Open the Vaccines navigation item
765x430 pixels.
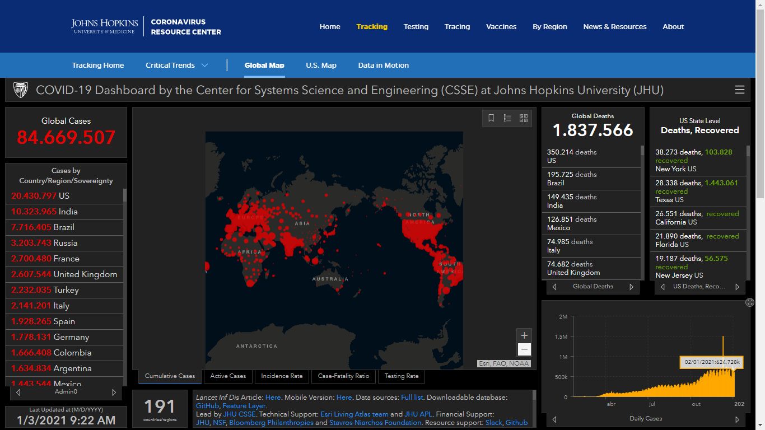point(501,26)
